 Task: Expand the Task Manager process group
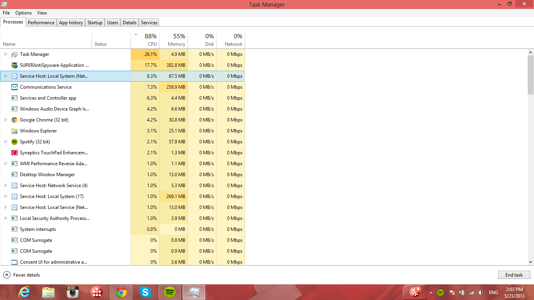[5, 54]
